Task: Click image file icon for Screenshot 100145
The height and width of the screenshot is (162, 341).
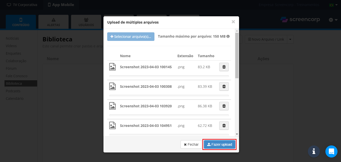Action: pyautogui.click(x=112, y=67)
